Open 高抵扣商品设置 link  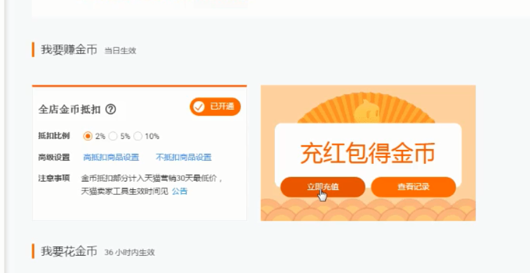[x=111, y=157]
